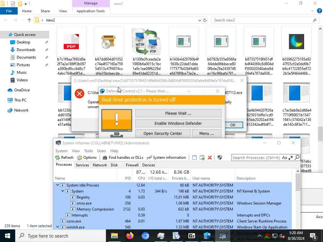Switch to the Disk tab
This screenshot has height=242, width=323.
point(114,165)
